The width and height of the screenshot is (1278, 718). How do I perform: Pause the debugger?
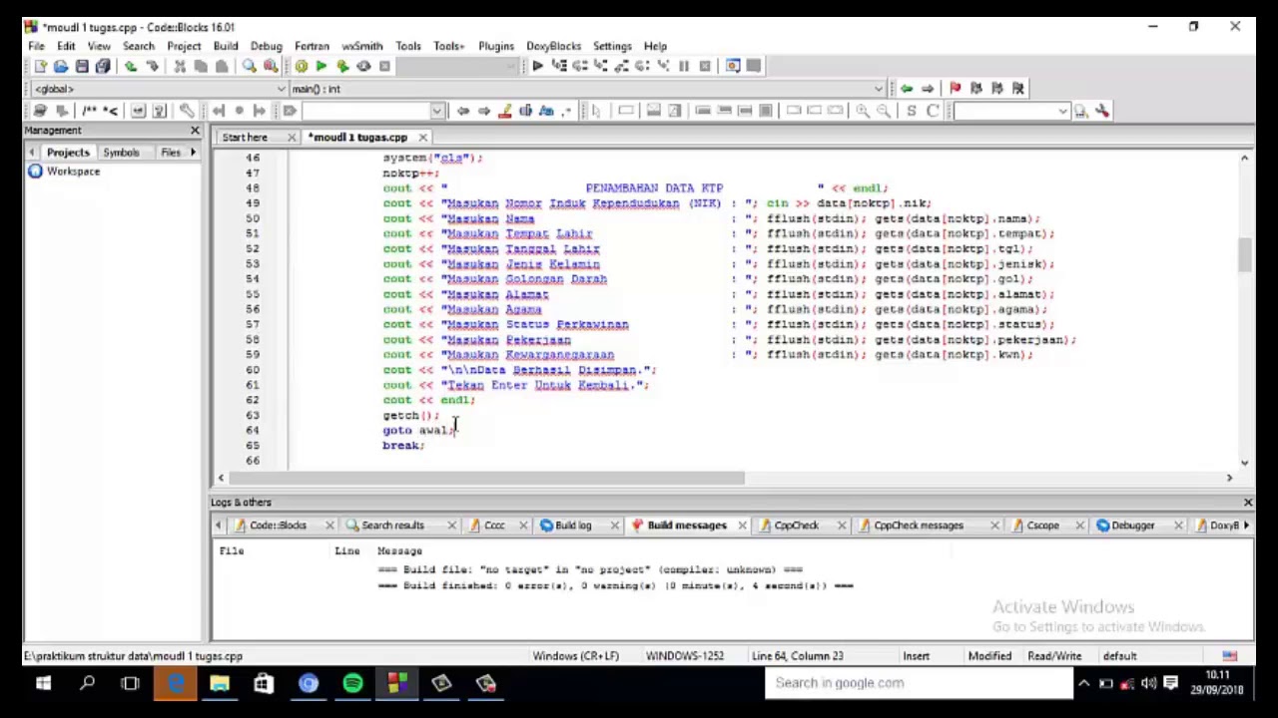(x=684, y=66)
